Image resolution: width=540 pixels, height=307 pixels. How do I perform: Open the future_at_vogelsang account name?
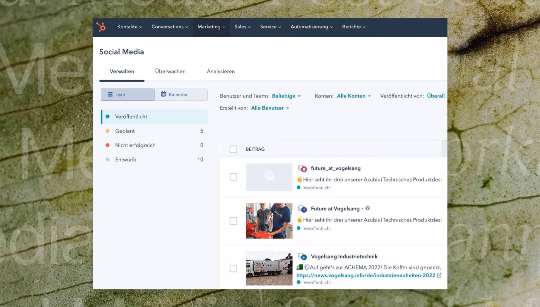pos(336,168)
